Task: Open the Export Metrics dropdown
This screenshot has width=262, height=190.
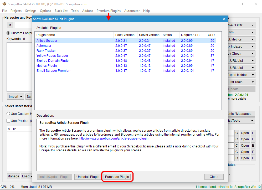Action: 241,75
